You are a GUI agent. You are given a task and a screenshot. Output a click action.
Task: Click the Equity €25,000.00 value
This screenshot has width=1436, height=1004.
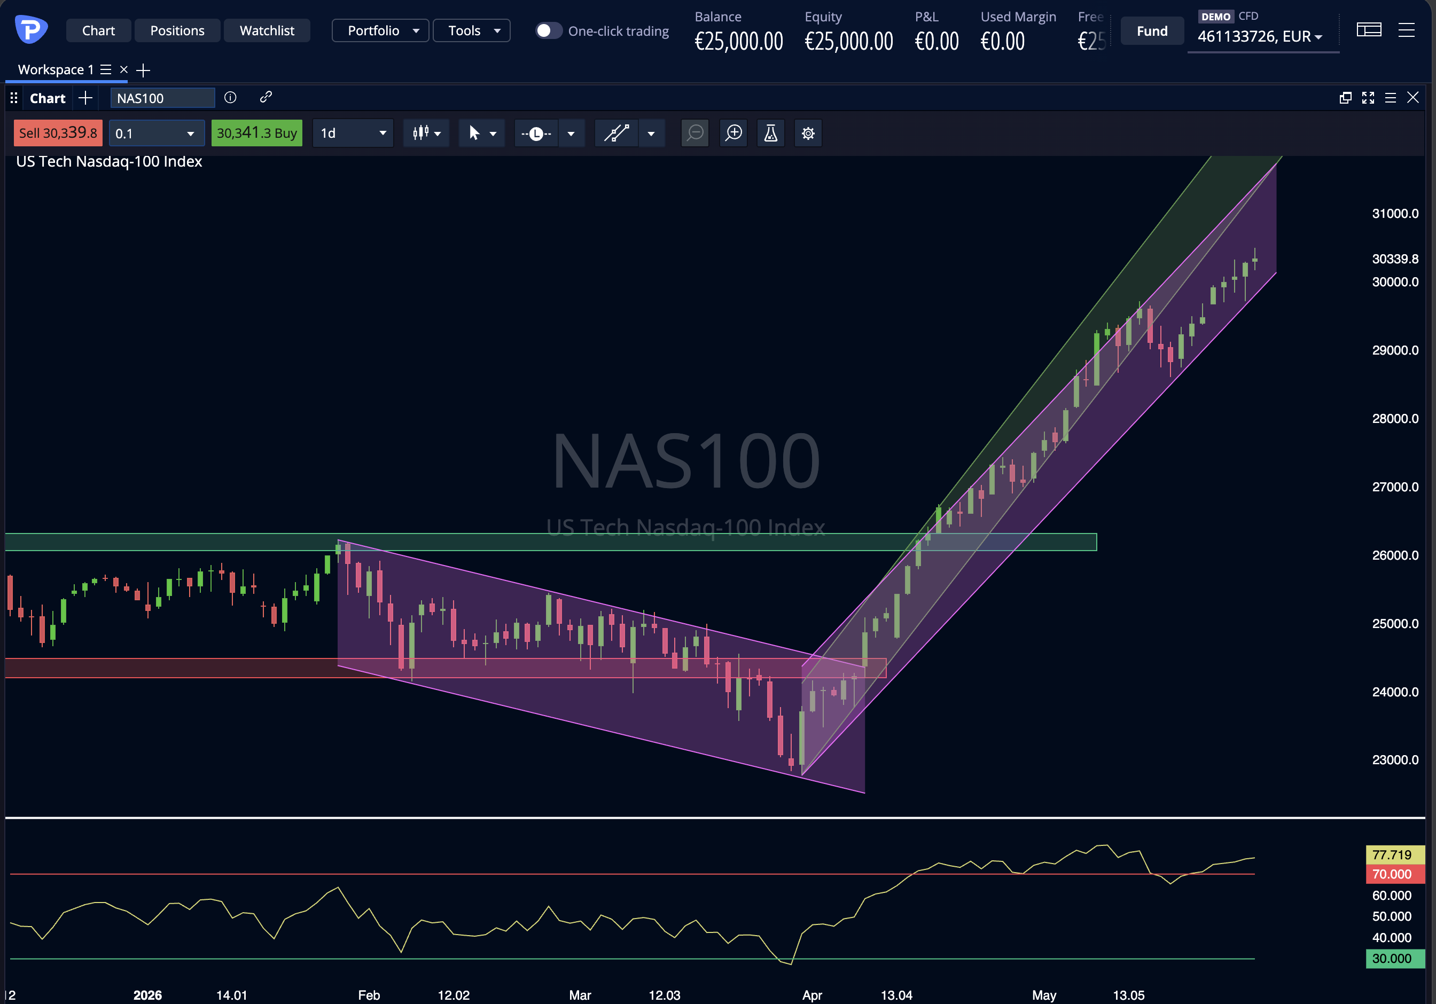tap(849, 42)
